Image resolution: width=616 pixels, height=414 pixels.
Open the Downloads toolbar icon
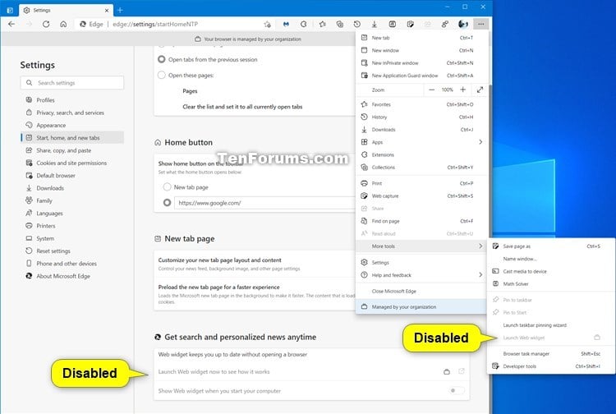pos(375,24)
